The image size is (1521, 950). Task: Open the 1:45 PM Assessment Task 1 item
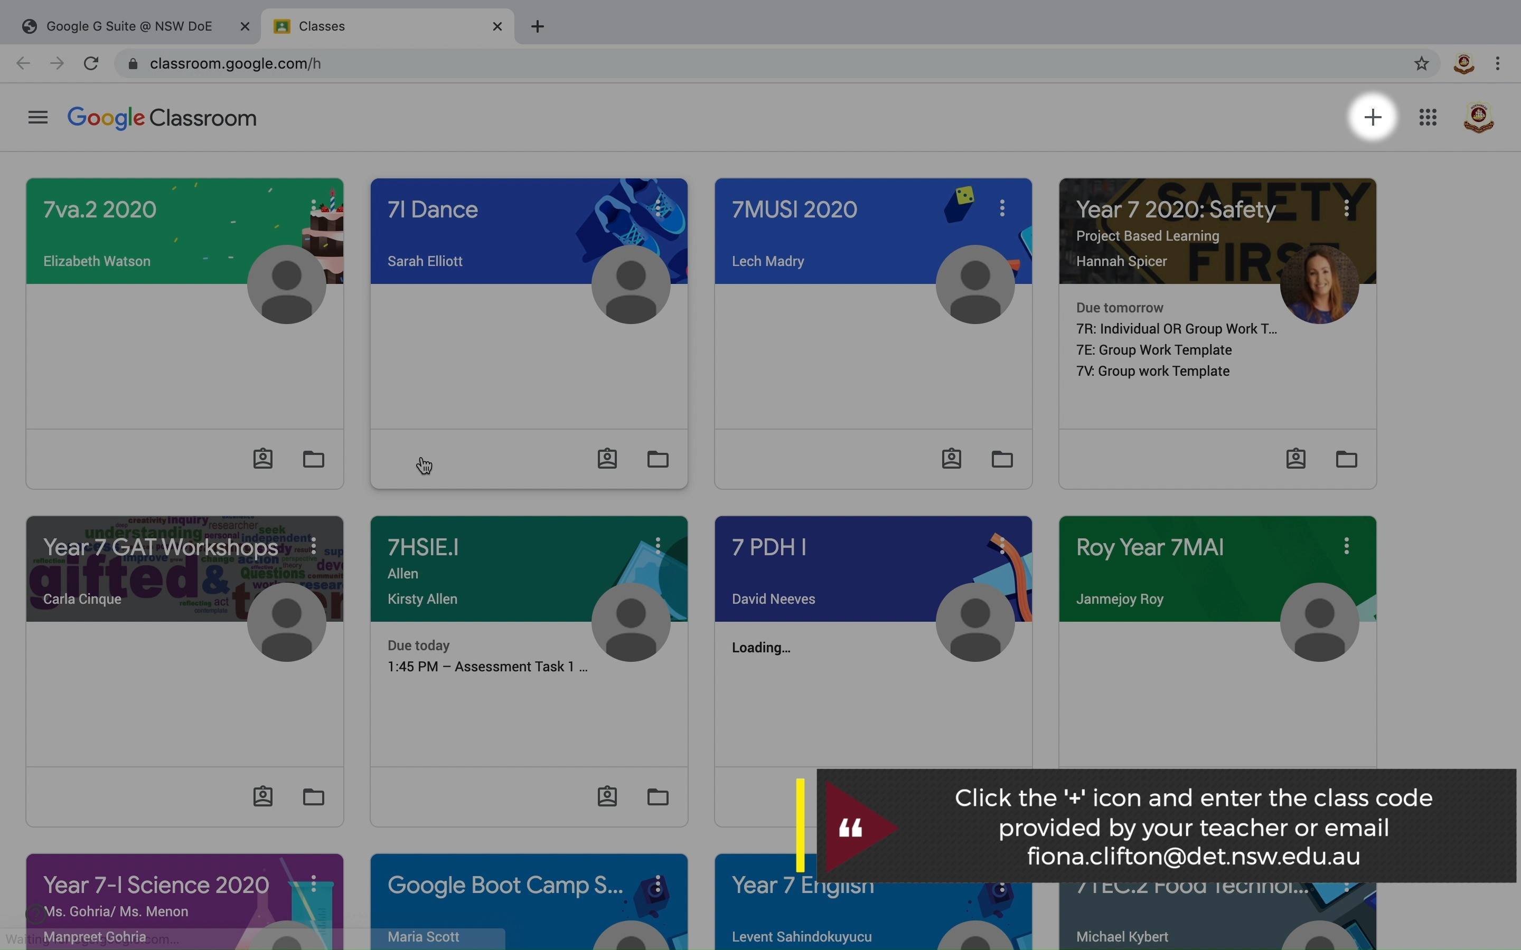[488, 667]
